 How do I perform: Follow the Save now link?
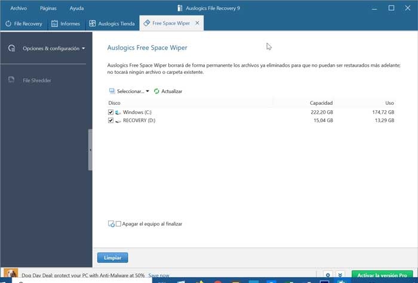coord(159,275)
